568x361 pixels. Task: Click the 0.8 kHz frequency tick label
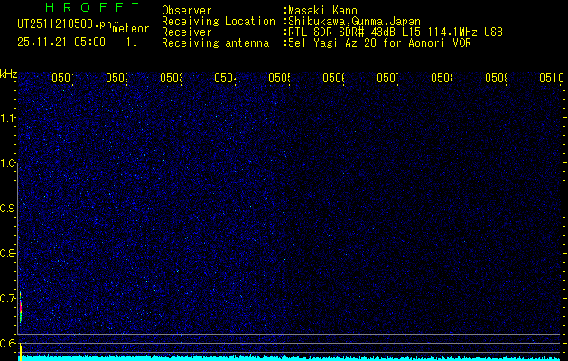tap(7, 254)
